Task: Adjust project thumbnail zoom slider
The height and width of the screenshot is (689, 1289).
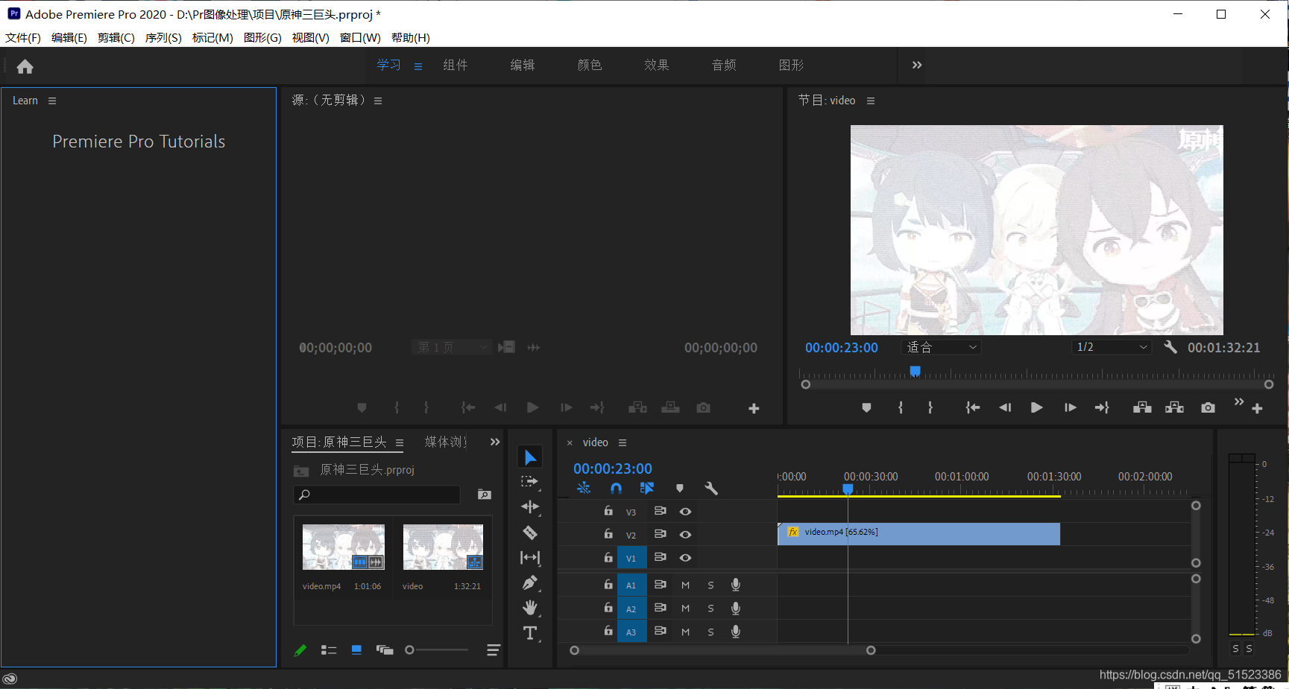Action: 409,650
